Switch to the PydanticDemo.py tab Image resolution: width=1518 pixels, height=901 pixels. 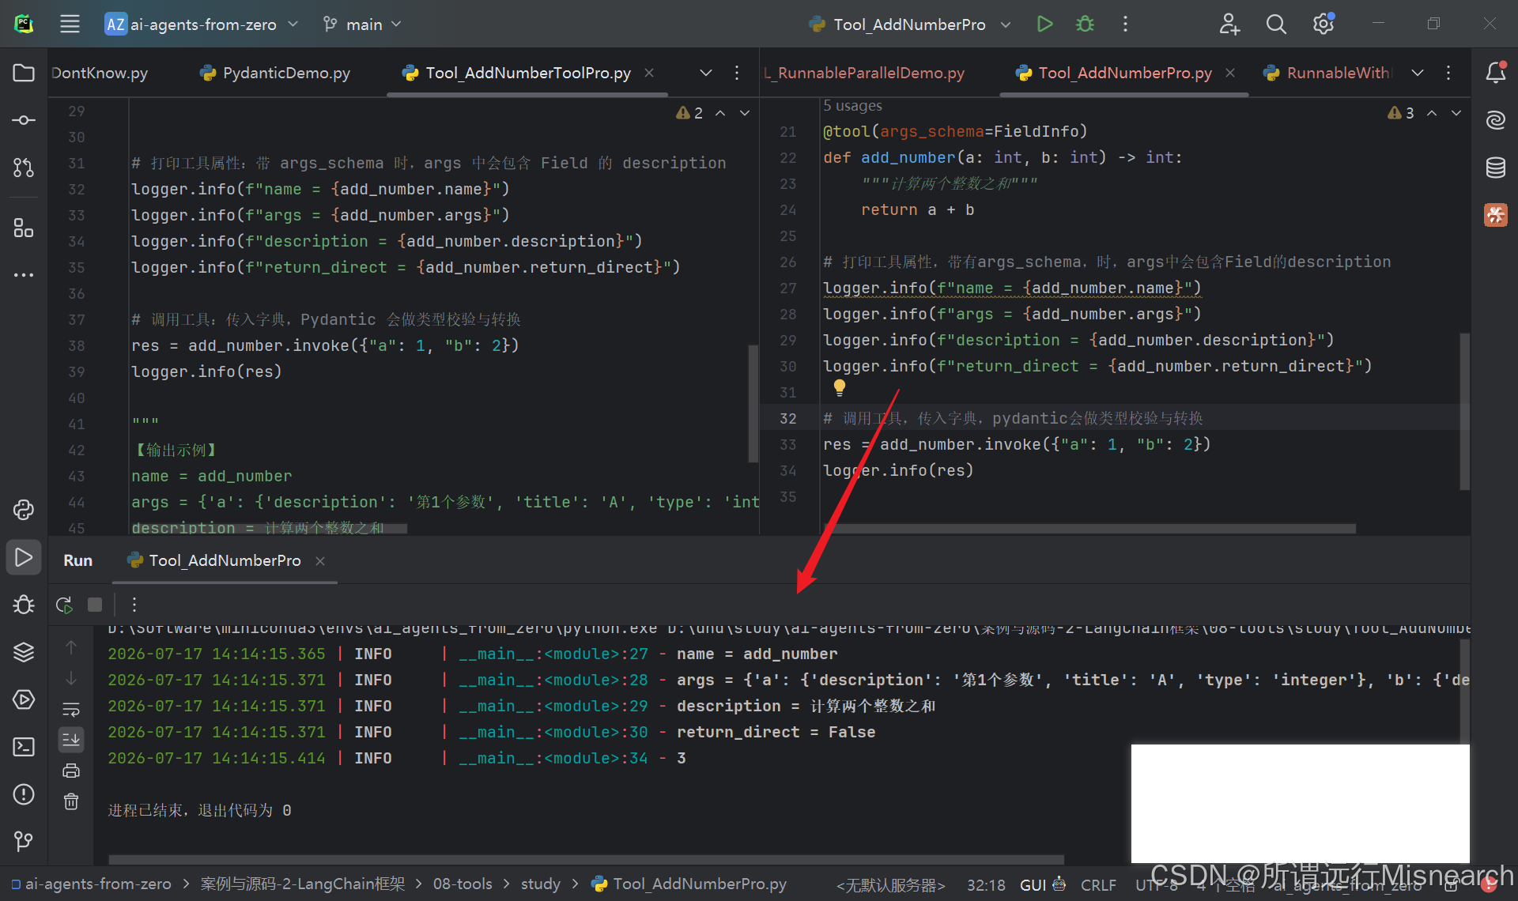pos(274,73)
